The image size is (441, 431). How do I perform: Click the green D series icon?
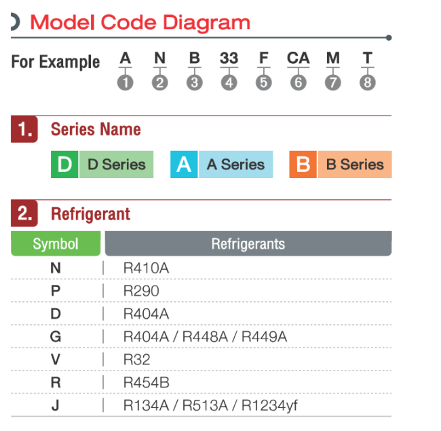[x=64, y=165]
